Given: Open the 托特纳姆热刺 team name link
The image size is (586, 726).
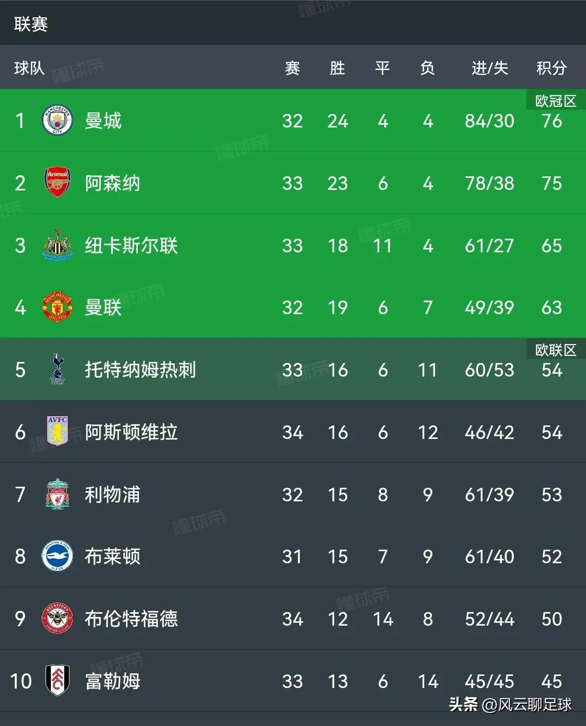Looking at the screenshot, I should [140, 370].
